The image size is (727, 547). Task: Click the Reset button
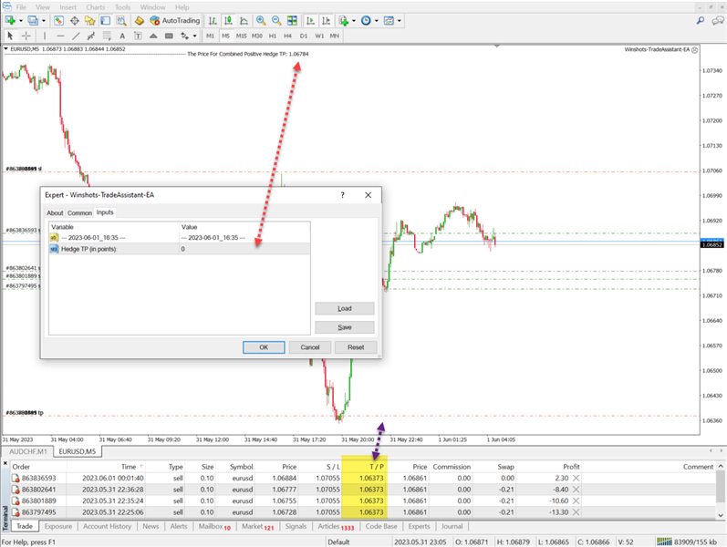(x=356, y=347)
